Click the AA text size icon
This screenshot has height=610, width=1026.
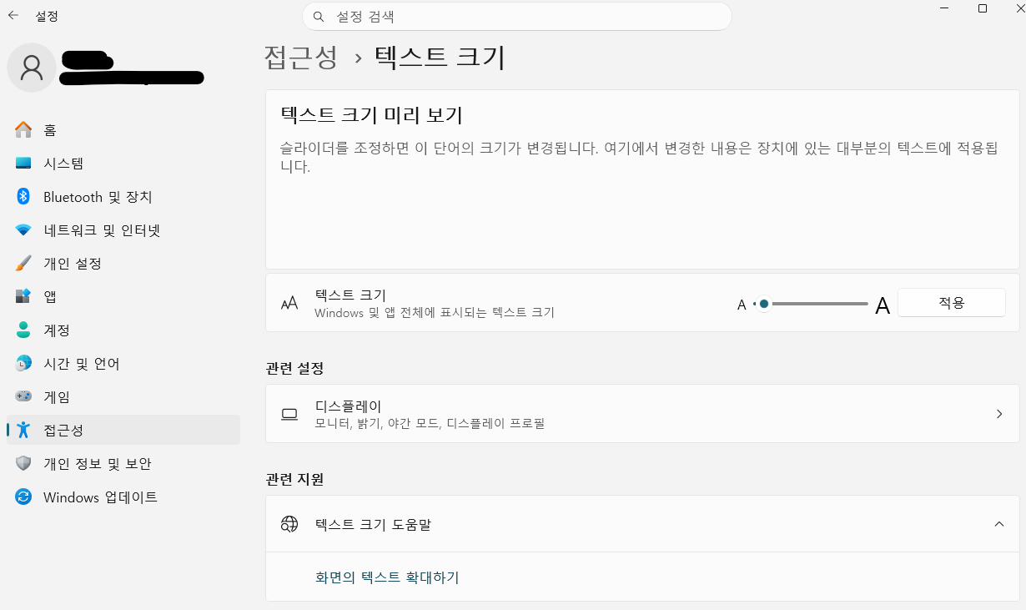[289, 303]
